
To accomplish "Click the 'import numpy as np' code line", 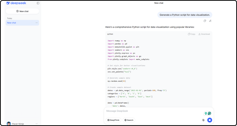I will [x=117, y=41].
